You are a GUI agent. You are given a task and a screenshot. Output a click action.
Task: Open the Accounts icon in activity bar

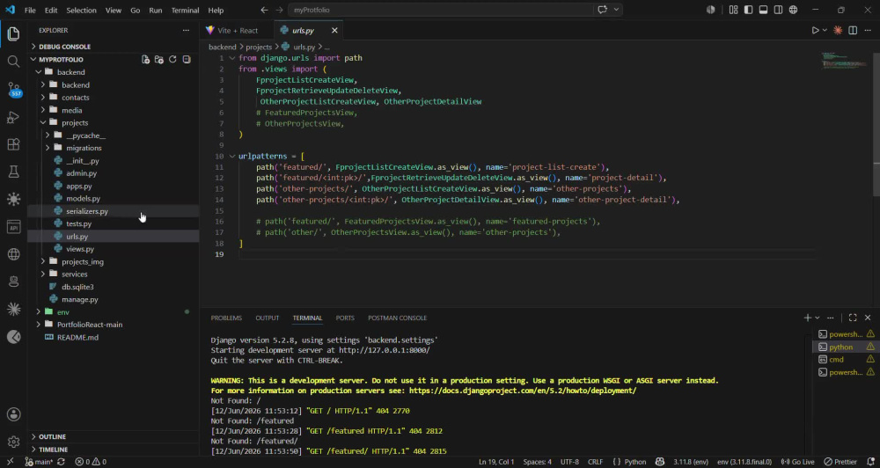pyautogui.click(x=13, y=414)
